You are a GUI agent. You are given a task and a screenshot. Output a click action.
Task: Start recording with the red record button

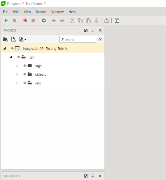pyautogui.click(x=25, y=20)
